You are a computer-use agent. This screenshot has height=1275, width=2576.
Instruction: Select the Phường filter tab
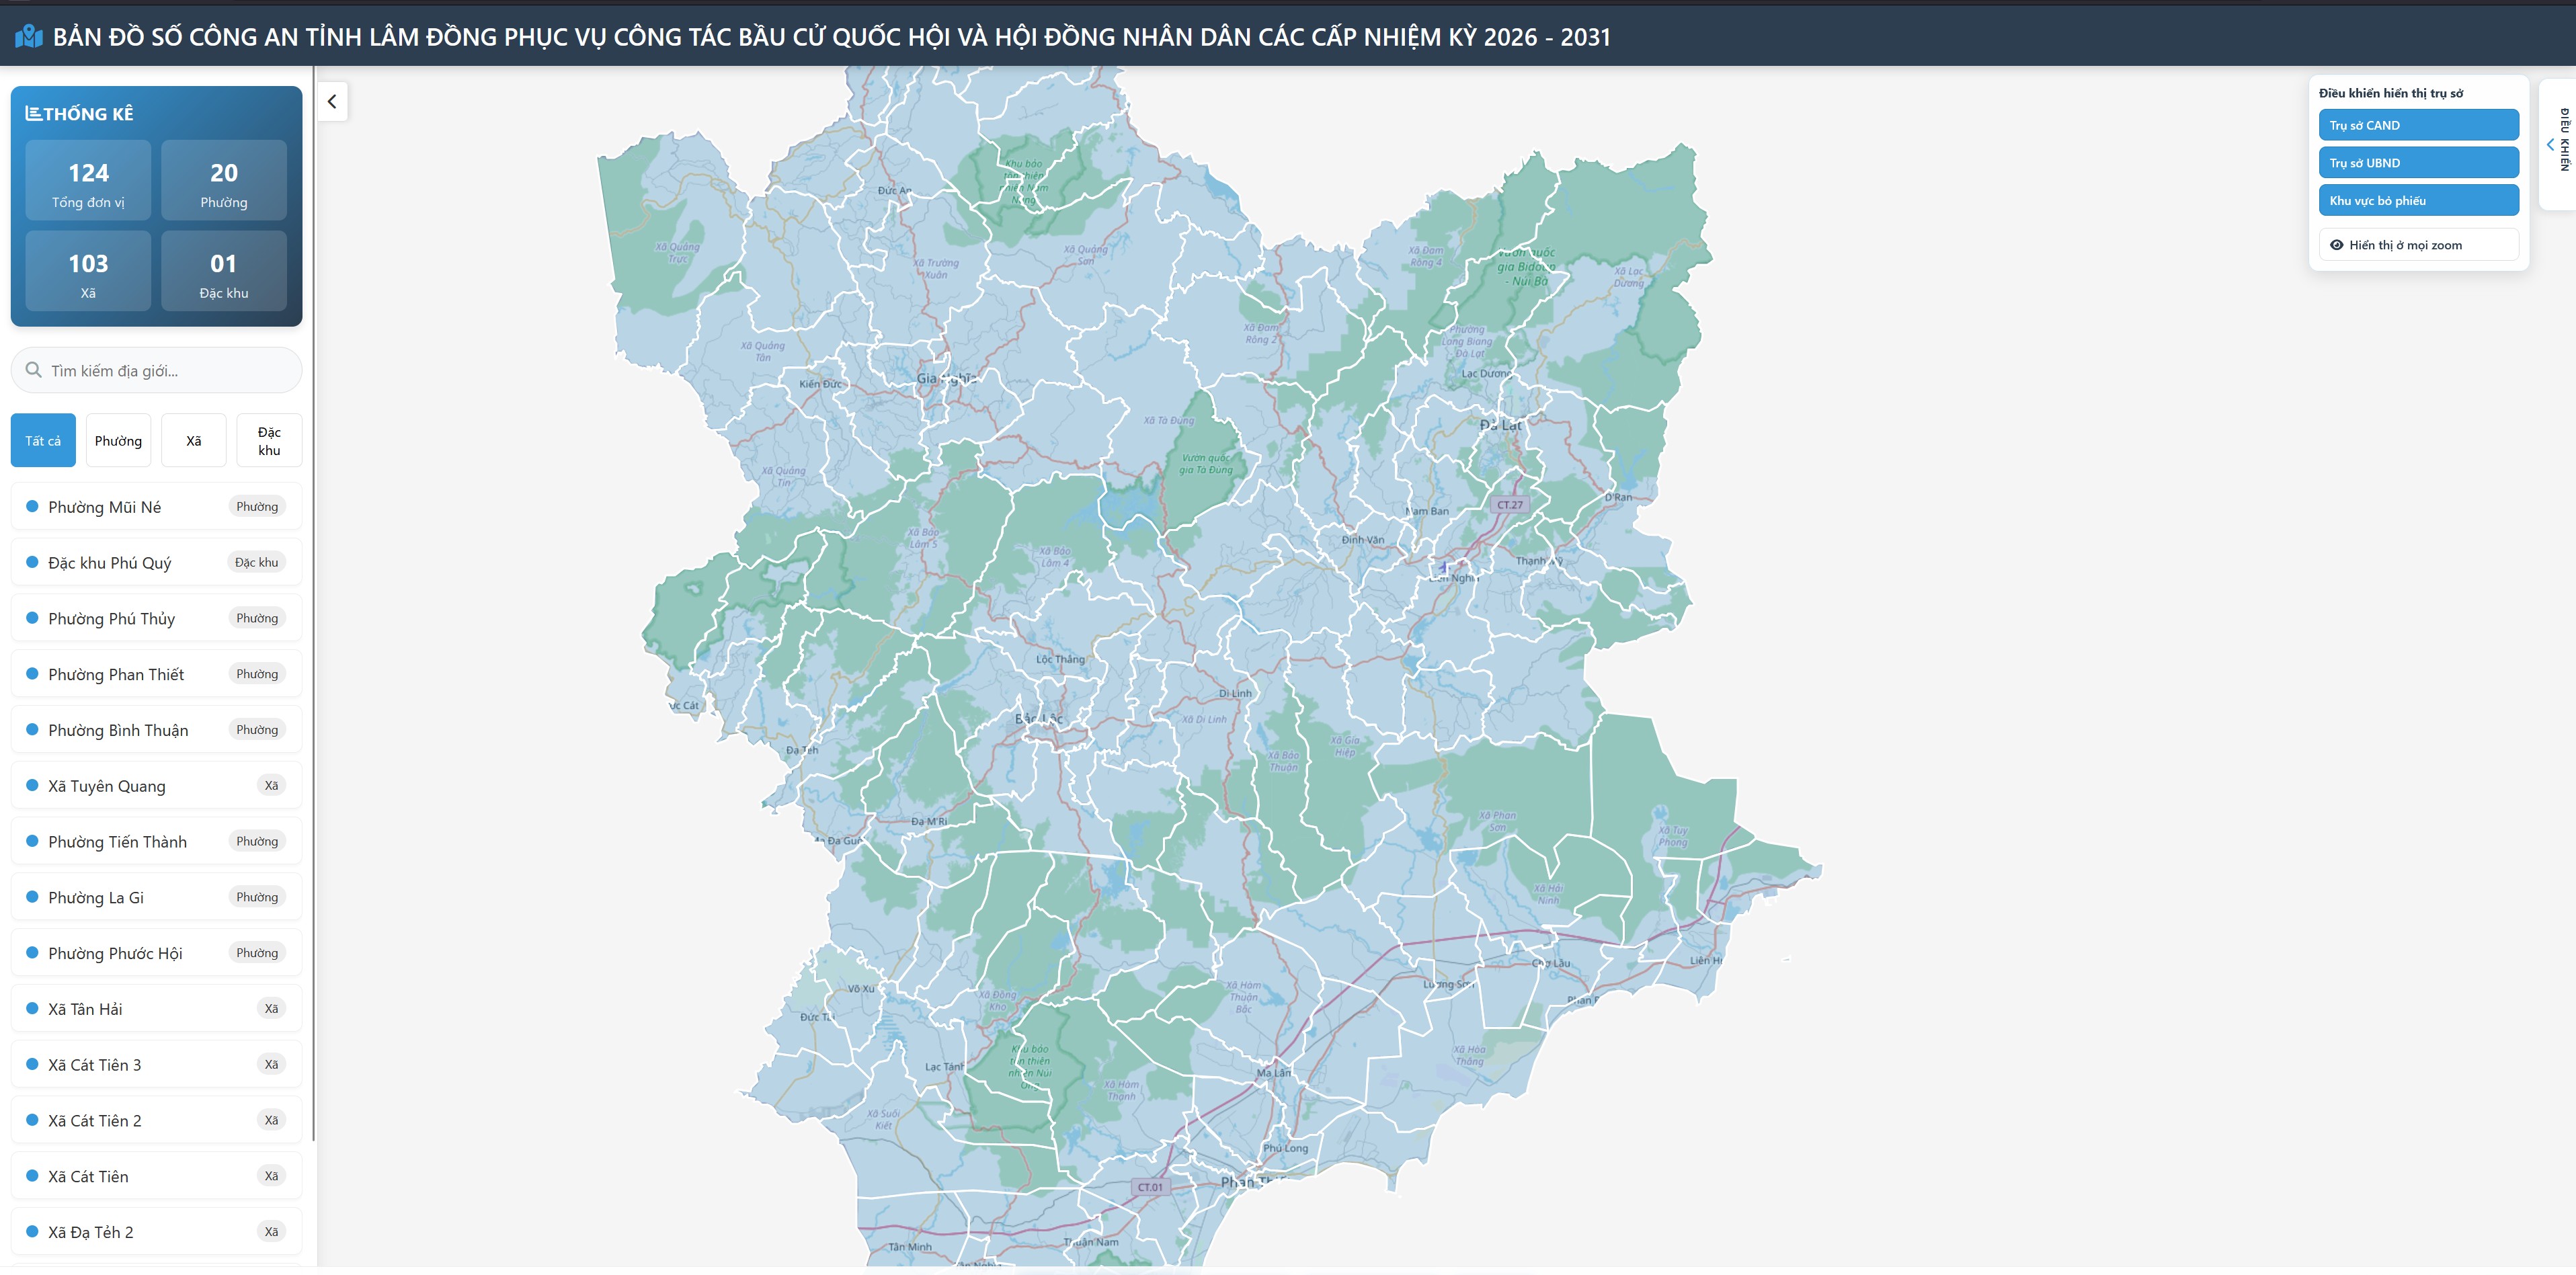pos(118,441)
